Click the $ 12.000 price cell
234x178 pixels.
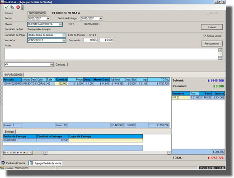coord(75,83)
